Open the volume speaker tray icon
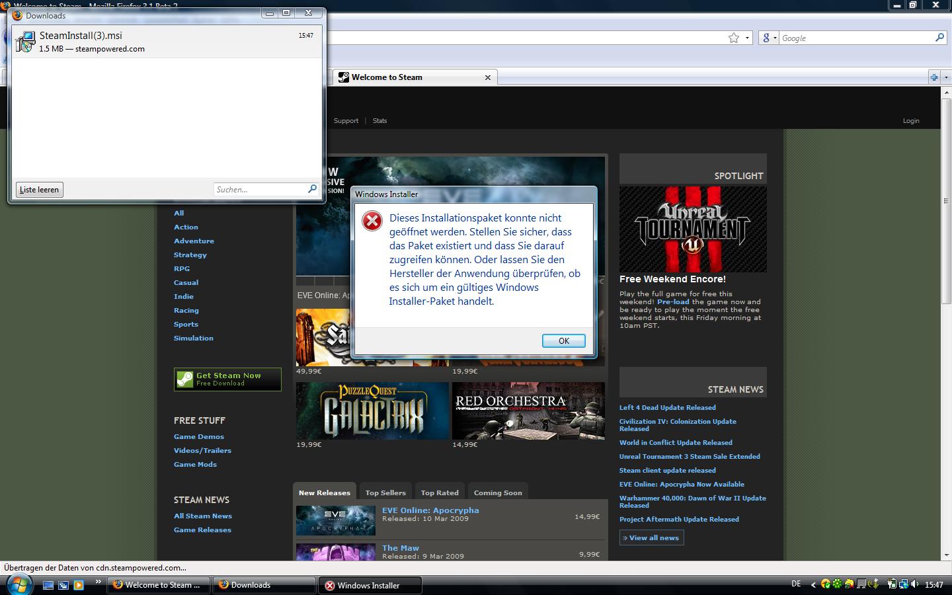Viewport: 952px width, 595px height. [x=915, y=584]
